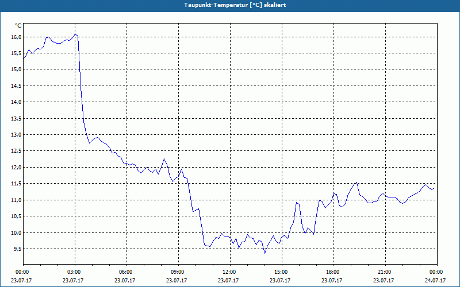
Task: Click the '9,5' y-axis value
Action: pos(18,249)
